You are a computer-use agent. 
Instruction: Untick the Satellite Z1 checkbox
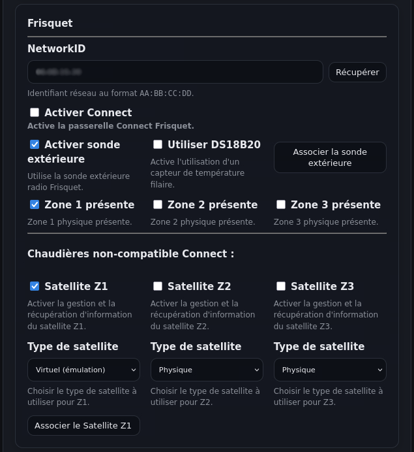35,286
